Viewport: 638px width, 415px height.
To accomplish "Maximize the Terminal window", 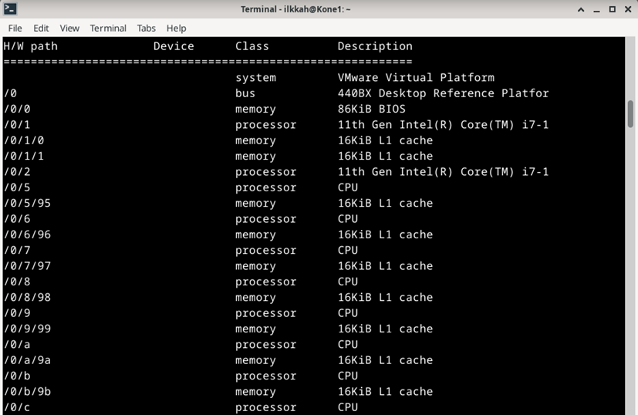I will click(613, 9).
